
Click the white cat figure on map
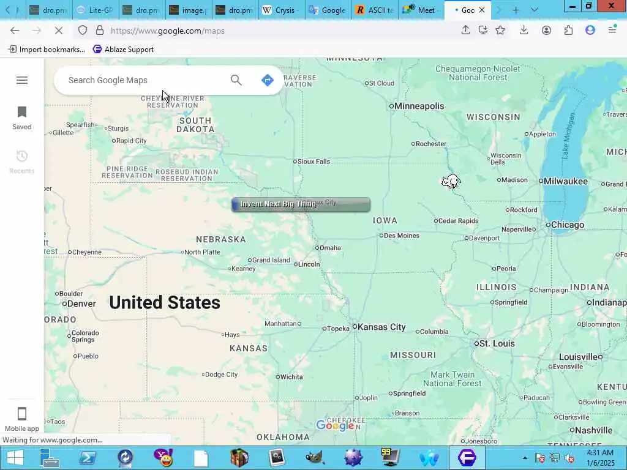451,181
